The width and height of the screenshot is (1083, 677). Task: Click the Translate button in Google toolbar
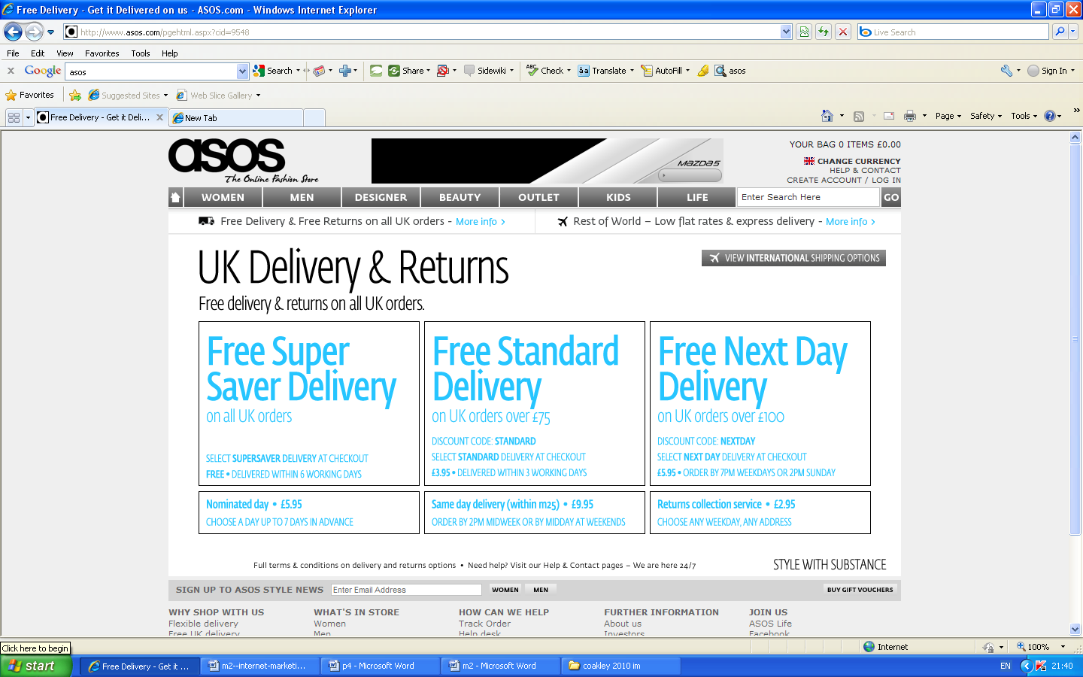[602, 71]
